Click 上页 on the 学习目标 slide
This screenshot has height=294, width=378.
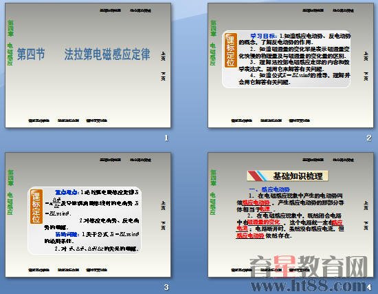point(366,56)
